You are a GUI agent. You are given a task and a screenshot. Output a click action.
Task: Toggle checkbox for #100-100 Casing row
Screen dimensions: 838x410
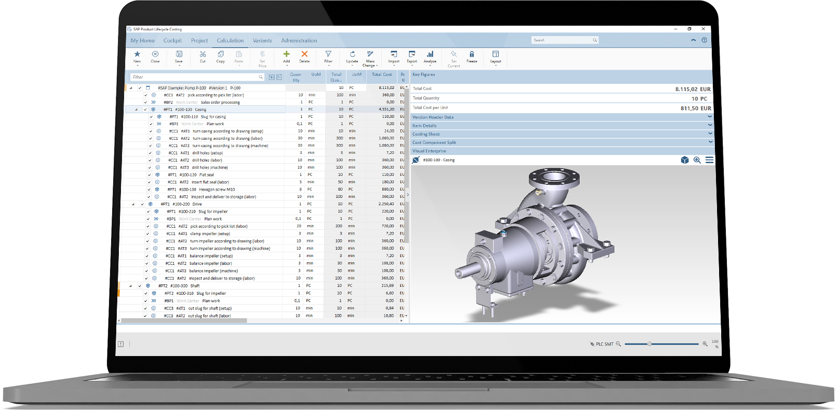145,109
